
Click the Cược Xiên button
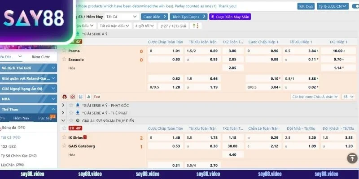[x=154, y=17]
